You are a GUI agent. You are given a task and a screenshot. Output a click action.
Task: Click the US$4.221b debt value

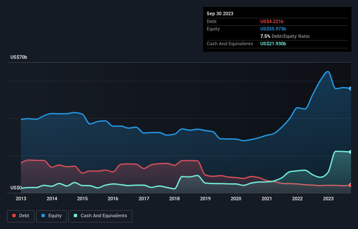point(272,21)
